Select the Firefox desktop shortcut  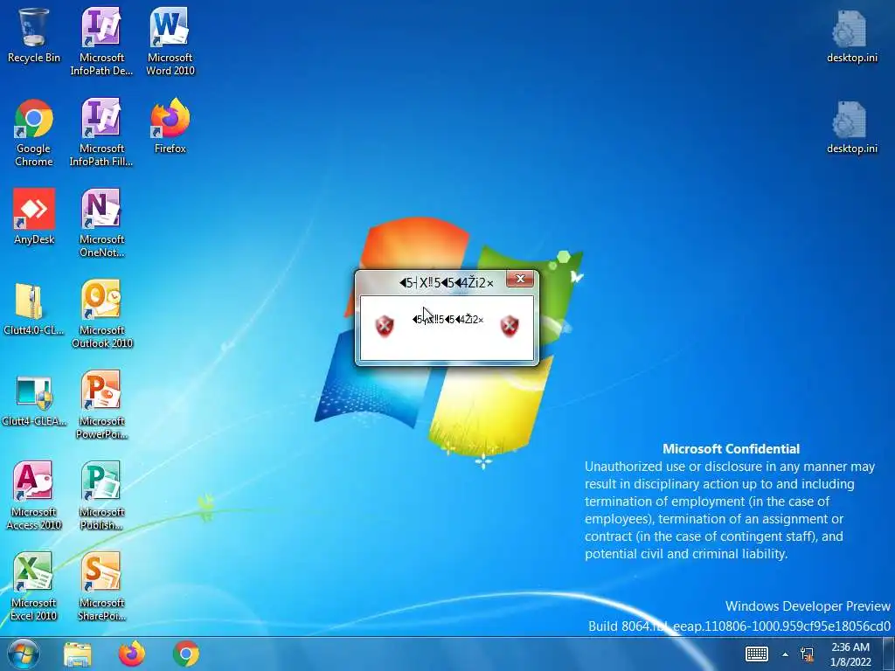(x=170, y=126)
